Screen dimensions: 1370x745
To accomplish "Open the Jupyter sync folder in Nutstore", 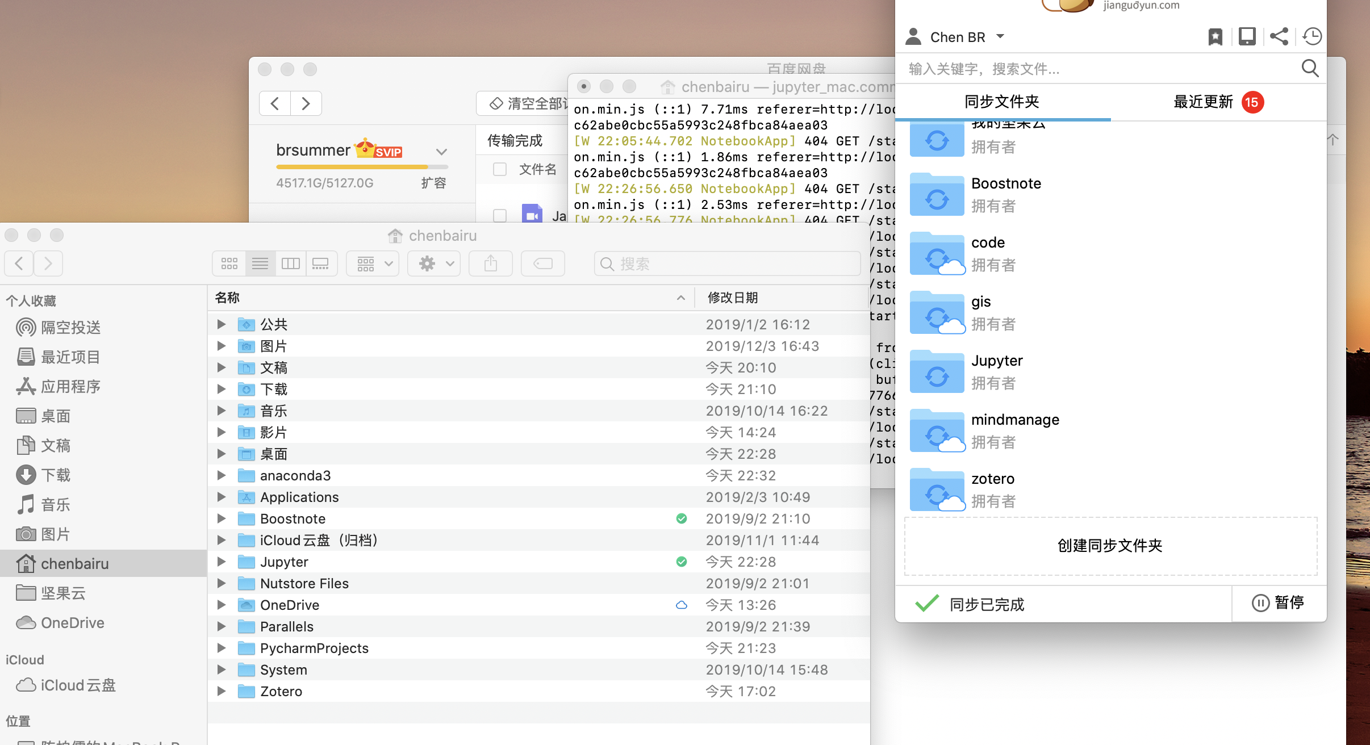I will click(x=937, y=371).
